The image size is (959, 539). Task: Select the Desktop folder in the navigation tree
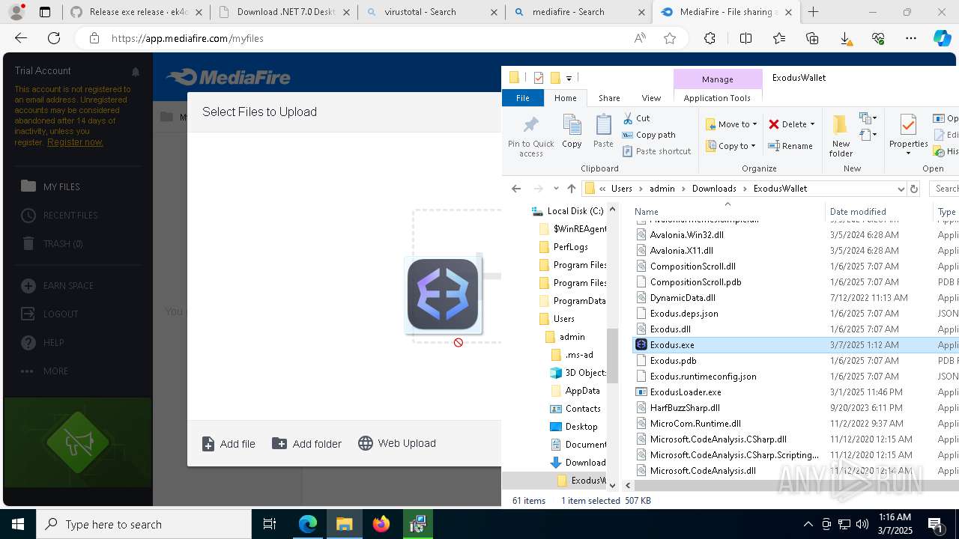tap(581, 427)
